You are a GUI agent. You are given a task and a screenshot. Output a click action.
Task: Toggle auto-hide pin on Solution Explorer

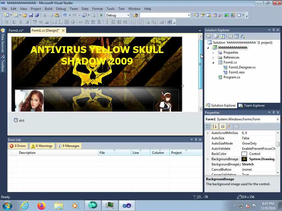tap(273, 30)
